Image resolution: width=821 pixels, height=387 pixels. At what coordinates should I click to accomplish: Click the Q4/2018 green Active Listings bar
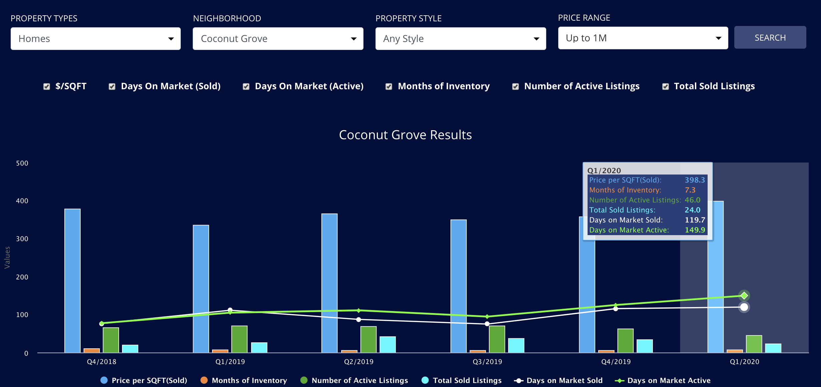click(111, 340)
